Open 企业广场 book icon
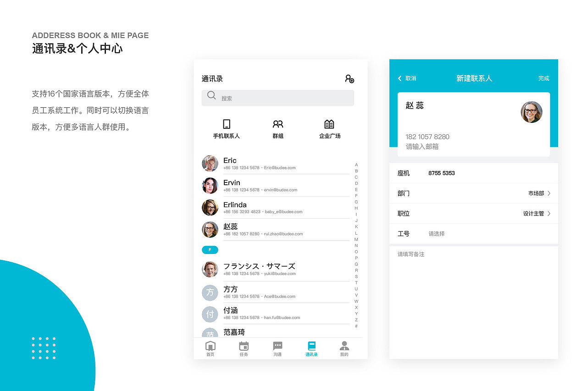587x391 pixels. [x=329, y=124]
